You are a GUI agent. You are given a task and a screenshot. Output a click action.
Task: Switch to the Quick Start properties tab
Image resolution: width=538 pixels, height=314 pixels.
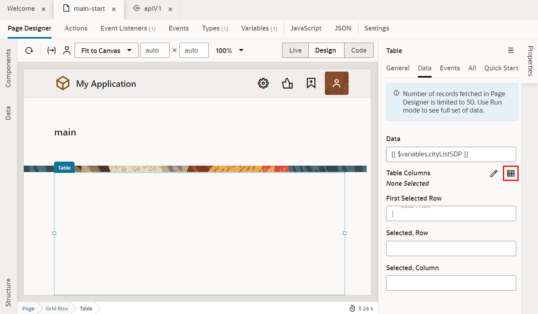(x=501, y=68)
